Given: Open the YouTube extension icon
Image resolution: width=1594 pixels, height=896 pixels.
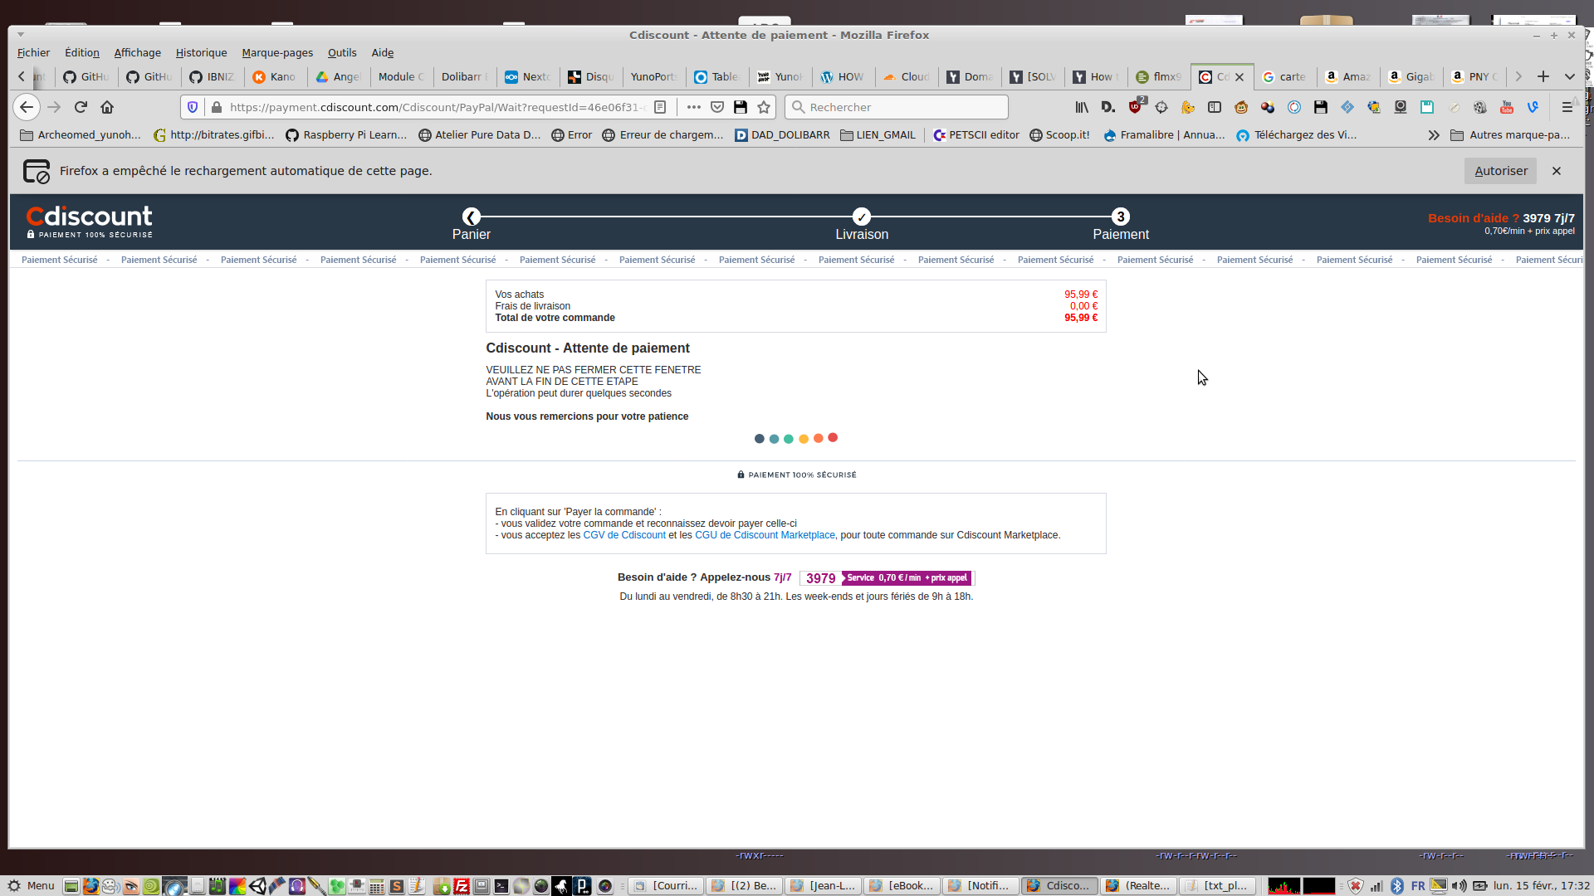Looking at the screenshot, I should [x=1507, y=107].
